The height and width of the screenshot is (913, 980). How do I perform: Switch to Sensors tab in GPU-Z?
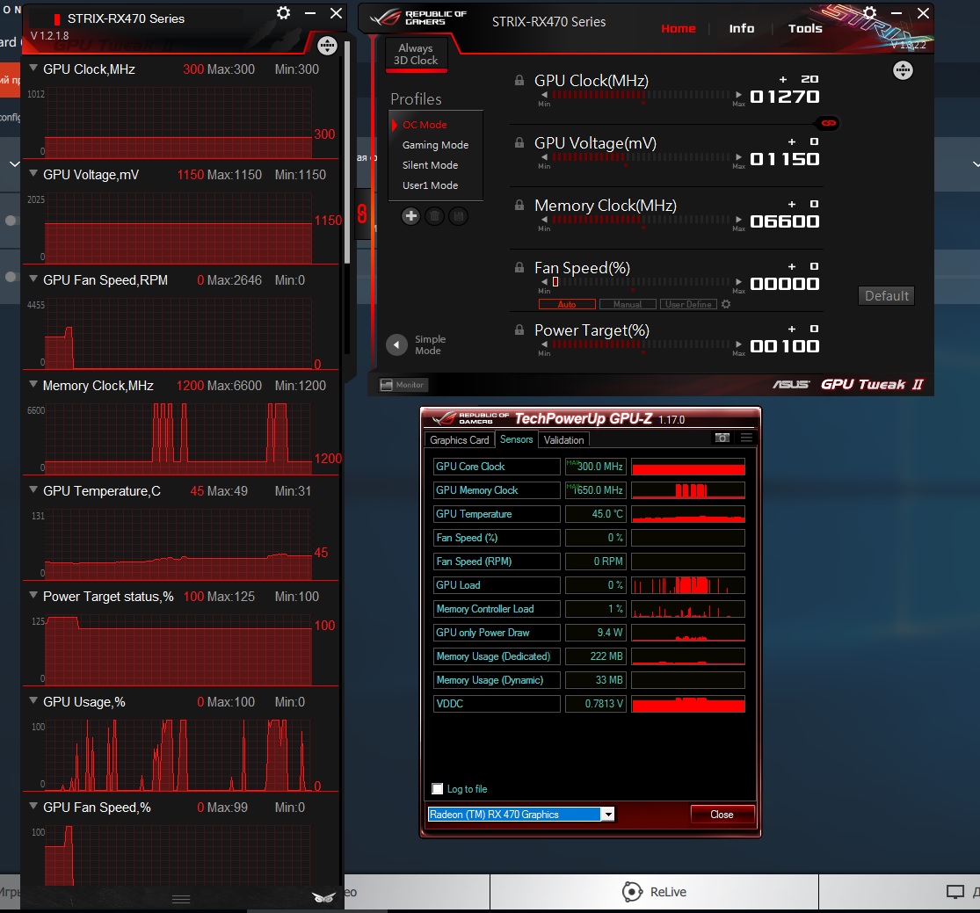516,439
